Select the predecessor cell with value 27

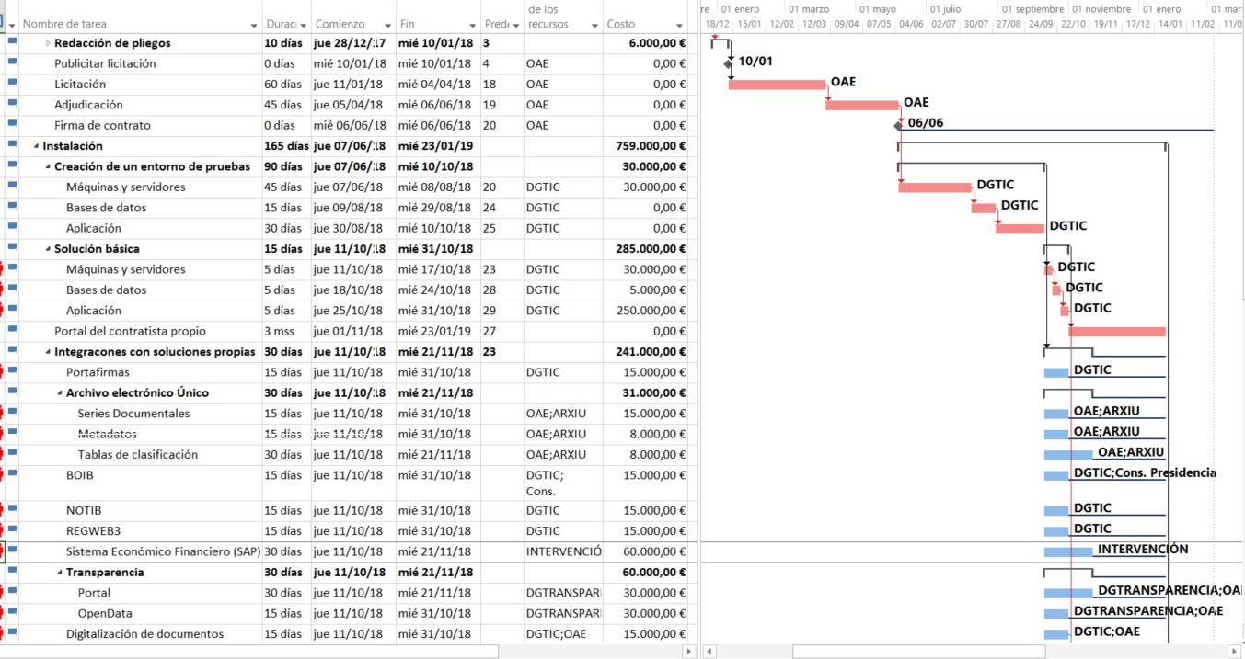point(502,331)
